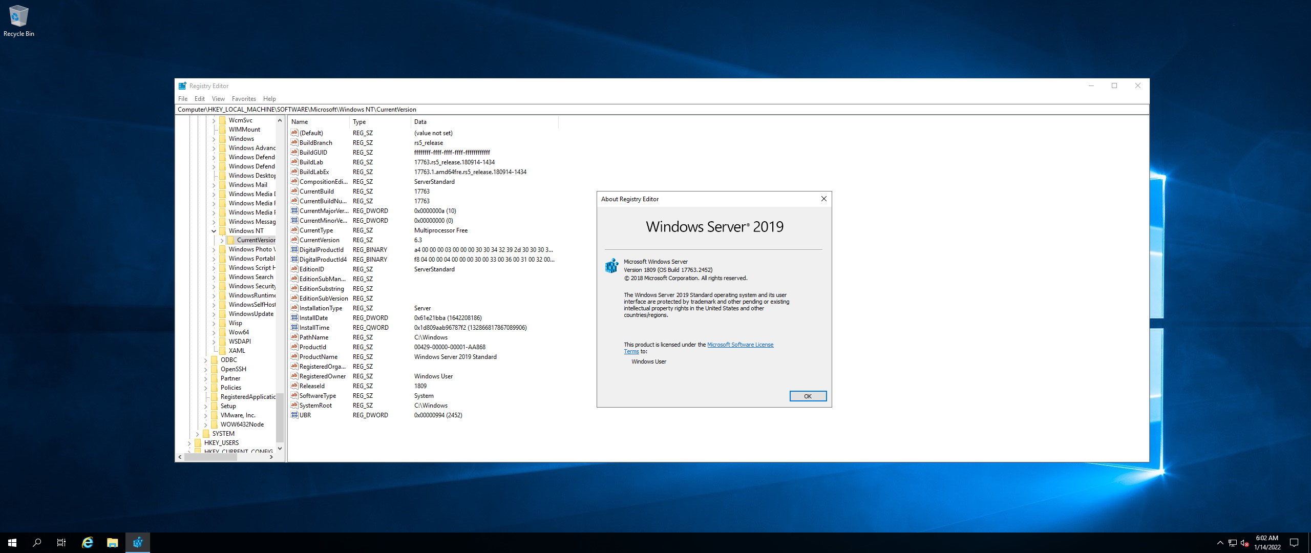Click the taskbar clock showing 6:02 AM
Image resolution: width=1311 pixels, height=553 pixels.
tap(1267, 543)
